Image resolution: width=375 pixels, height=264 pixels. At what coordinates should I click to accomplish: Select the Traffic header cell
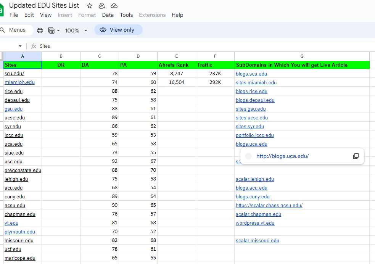coord(215,65)
